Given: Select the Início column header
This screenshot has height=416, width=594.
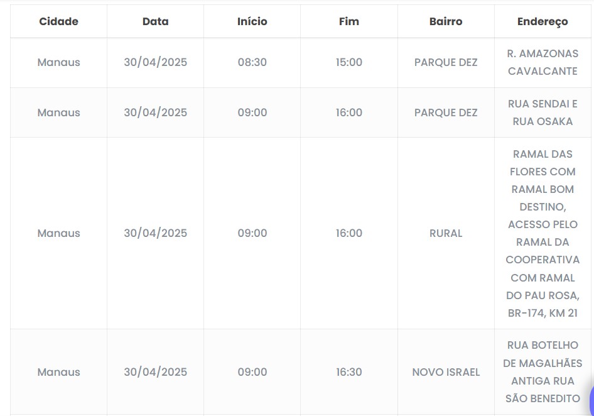Looking at the screenshot, I should [x=252, y=21].
